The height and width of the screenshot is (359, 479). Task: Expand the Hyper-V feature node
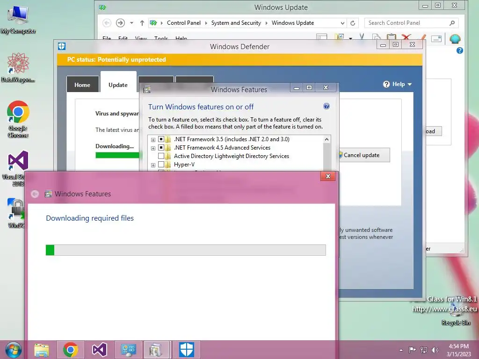coord(153,165)
